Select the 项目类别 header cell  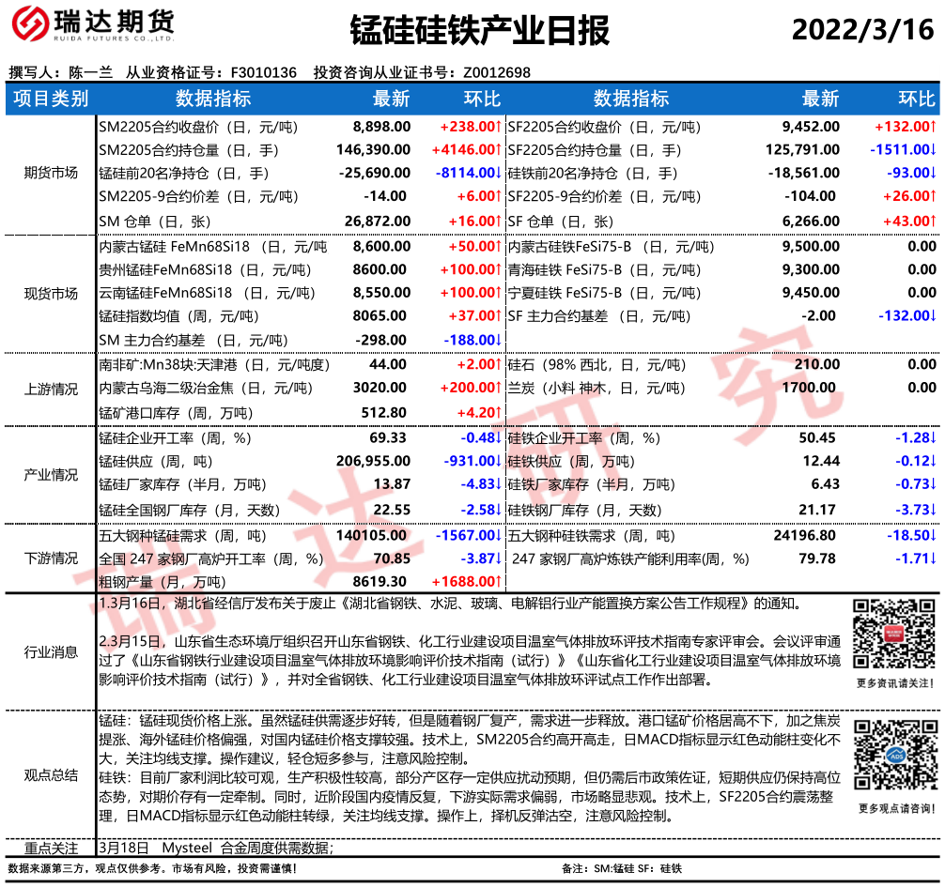pos(51,99)
